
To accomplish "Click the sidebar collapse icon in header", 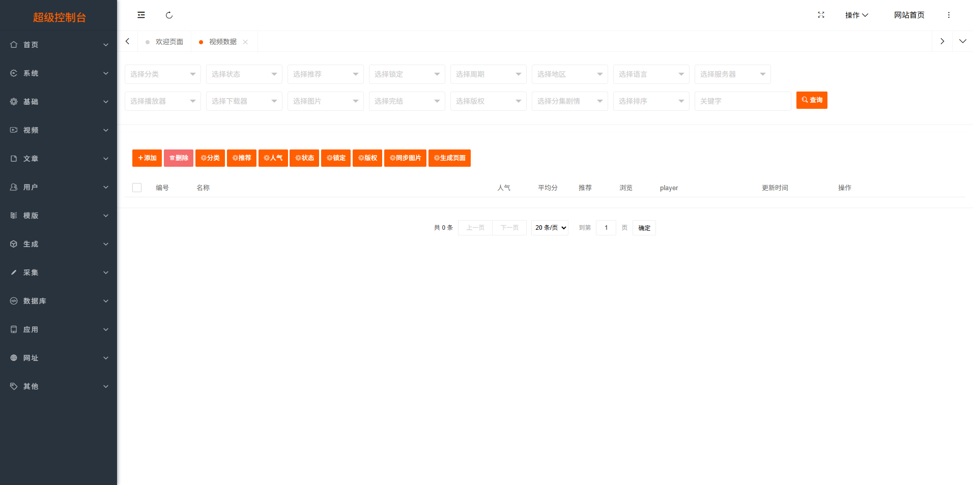I will pyautogui.click(x=141, y=15).
